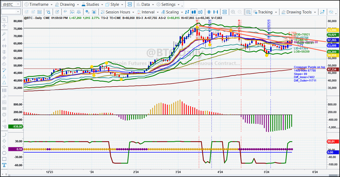Viewport: 340px width, 177px height.
Task: Select the vertical double-arrow line tool
Action: [4, 52]
